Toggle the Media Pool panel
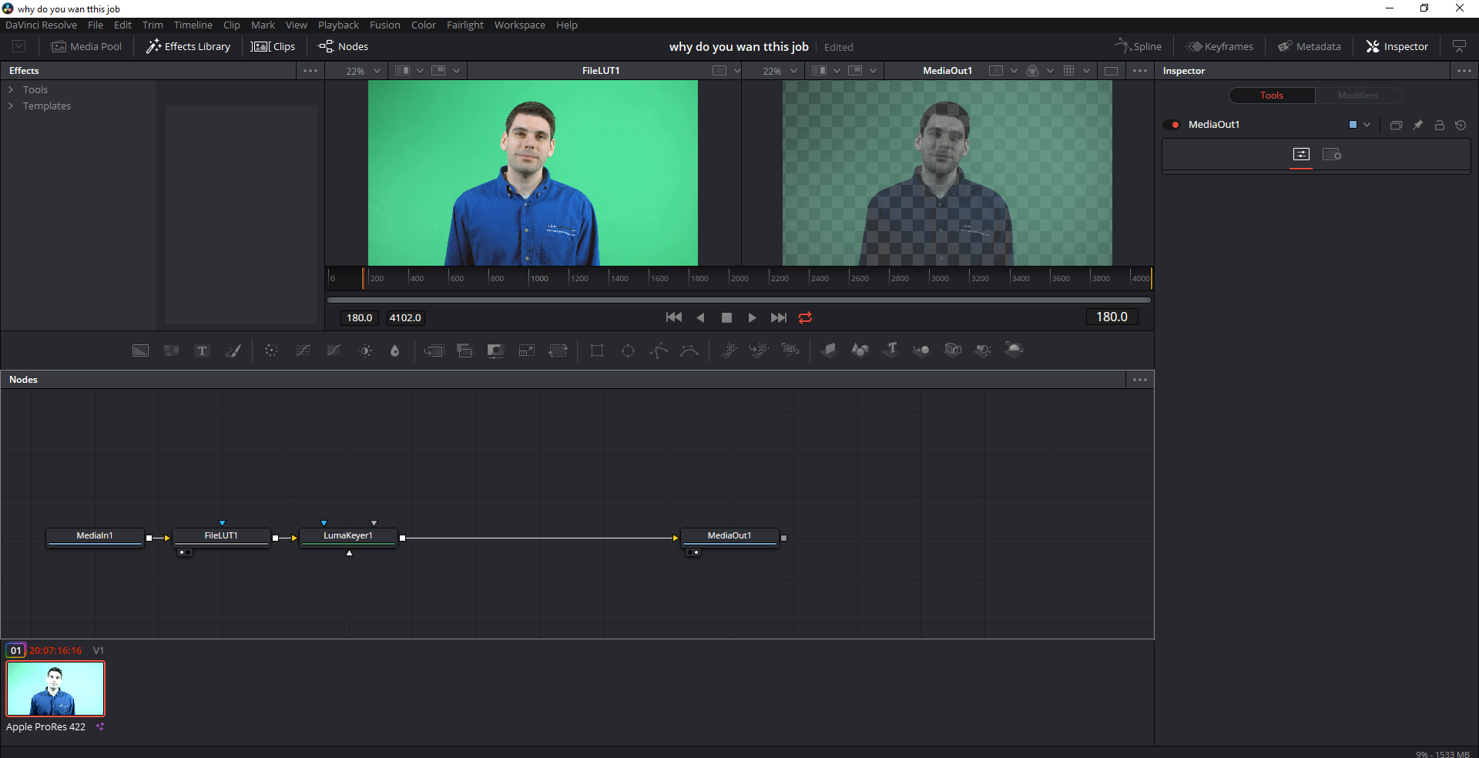 [86, 46]
